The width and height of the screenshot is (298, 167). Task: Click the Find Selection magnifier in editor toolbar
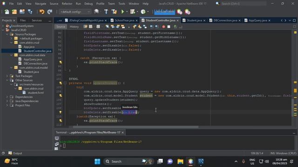(x=108, y=27)
